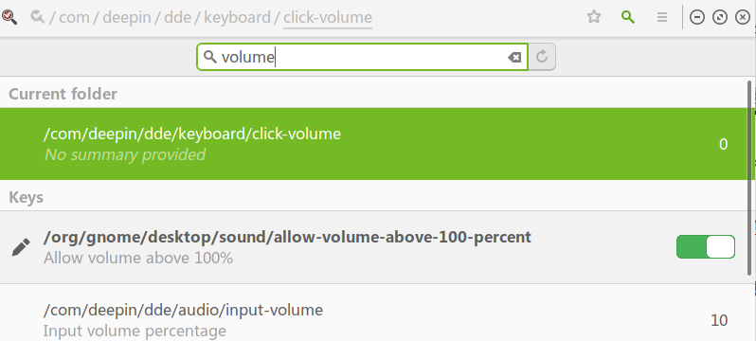Open the hamburger menu icon
This screenshot has height=341, width=756.
click(662, 17)
